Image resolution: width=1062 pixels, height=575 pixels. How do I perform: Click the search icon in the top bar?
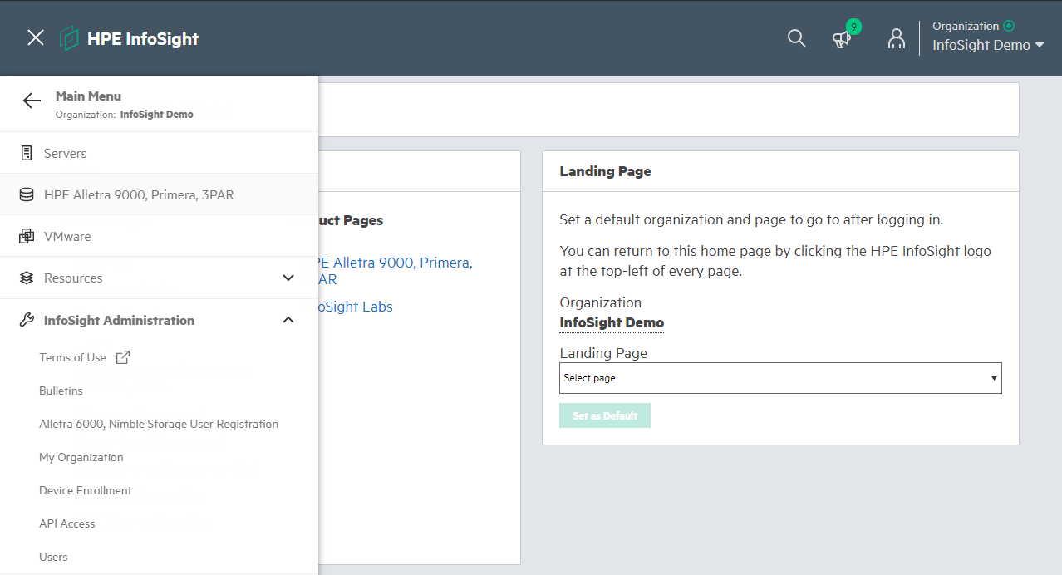[795, 38]
